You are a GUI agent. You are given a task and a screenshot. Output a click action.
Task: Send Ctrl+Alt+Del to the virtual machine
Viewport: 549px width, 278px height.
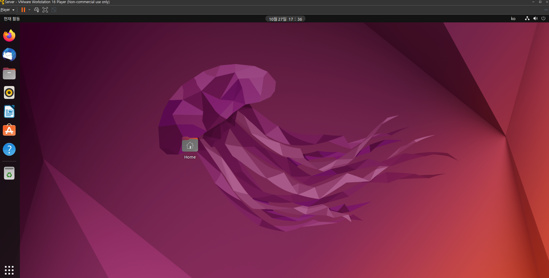point(37,10)
